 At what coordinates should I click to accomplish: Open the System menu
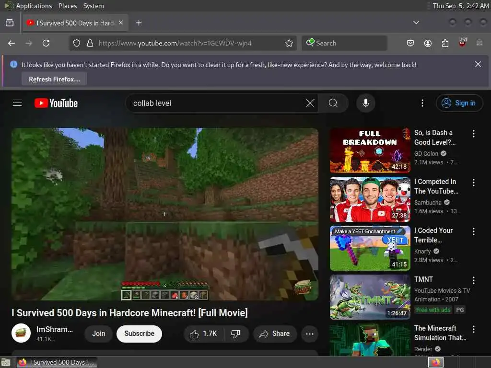[x=94, y=6]
